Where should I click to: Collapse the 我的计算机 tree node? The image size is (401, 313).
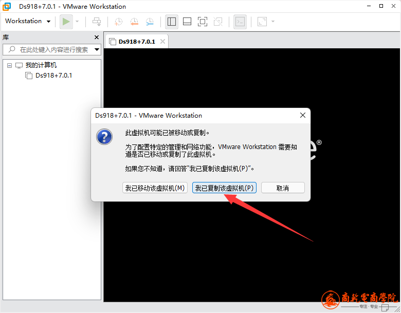point(9,65)
